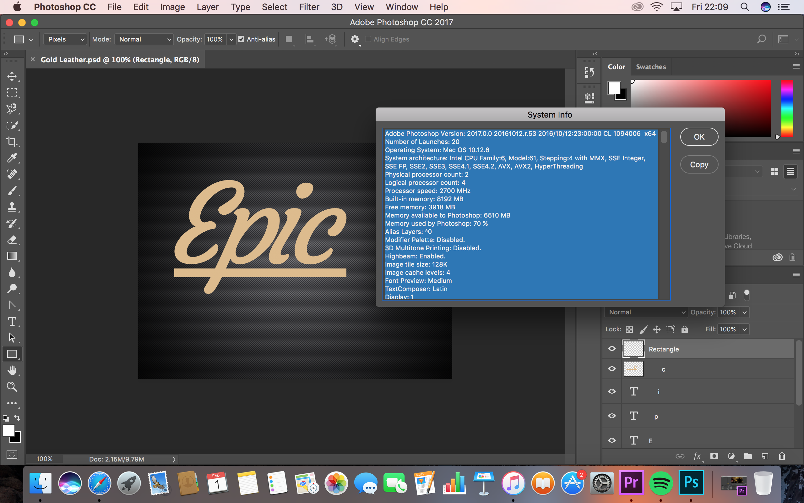Screen dimensions: 804x503
Task: Open the Image menu
Action: click(x=172, y=7)
